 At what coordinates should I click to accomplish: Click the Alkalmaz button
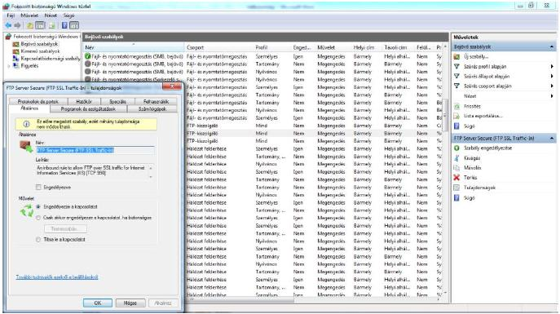[163, 303]
